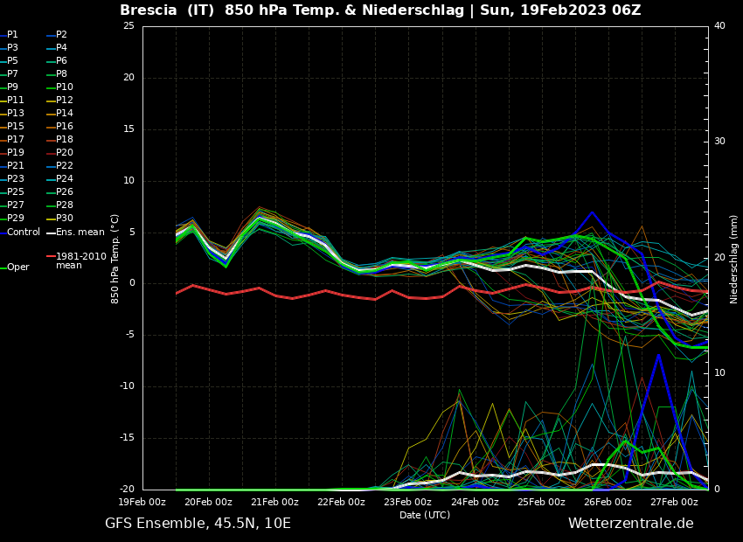Click legend label P27
This screenshot has width=743, height=542.
[x=15, y=205]
